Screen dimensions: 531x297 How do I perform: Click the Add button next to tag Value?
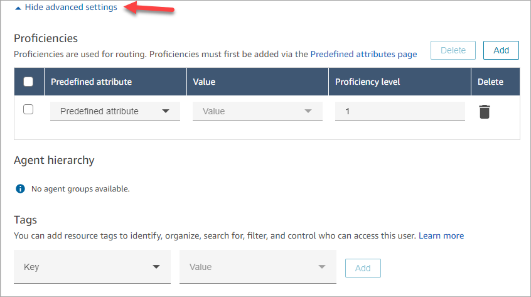coord(363,268)
